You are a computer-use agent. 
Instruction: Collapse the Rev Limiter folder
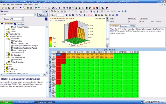(x=7, y=39)
